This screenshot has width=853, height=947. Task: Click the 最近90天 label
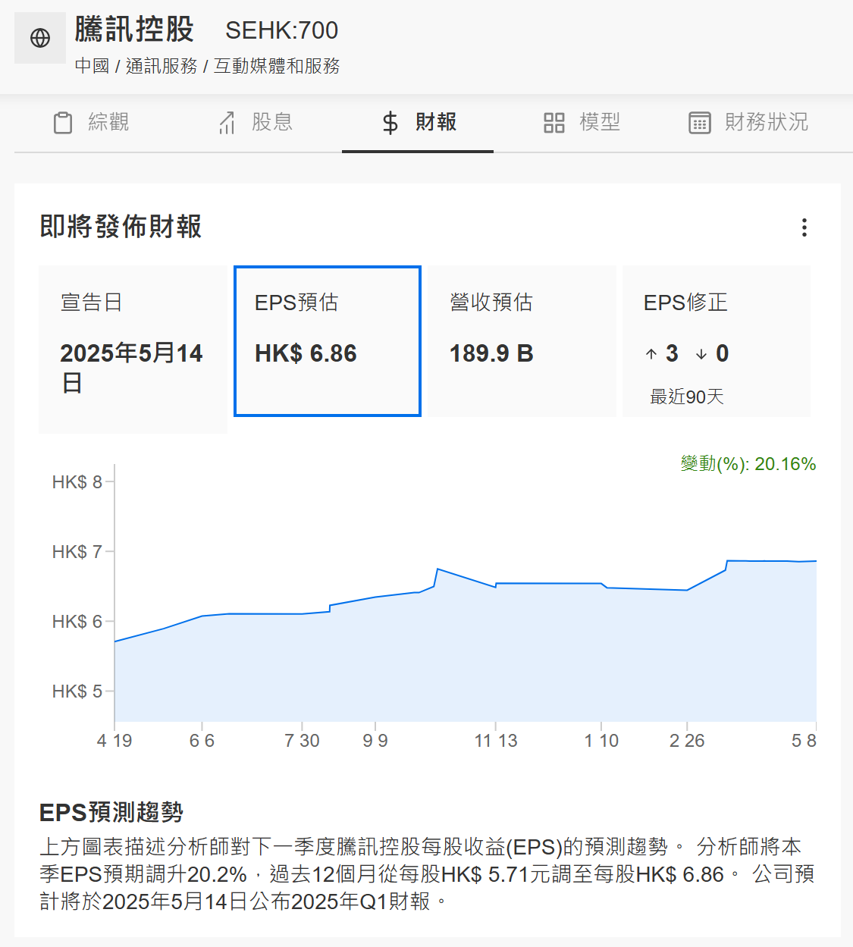click(x=687, y=397)
